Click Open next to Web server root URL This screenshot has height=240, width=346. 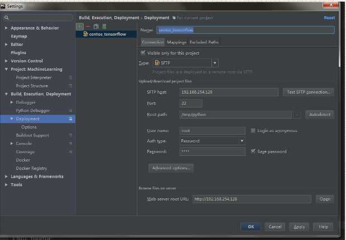pos(325,199)
